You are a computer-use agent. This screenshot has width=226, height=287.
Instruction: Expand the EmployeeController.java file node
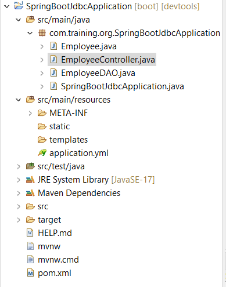coord(42,60)
